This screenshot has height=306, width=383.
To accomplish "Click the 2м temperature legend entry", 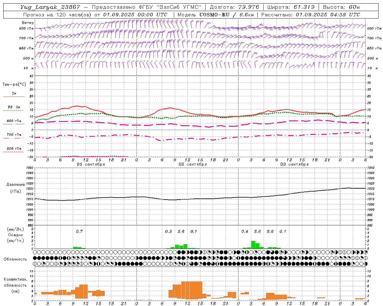I will pos(14,93).
